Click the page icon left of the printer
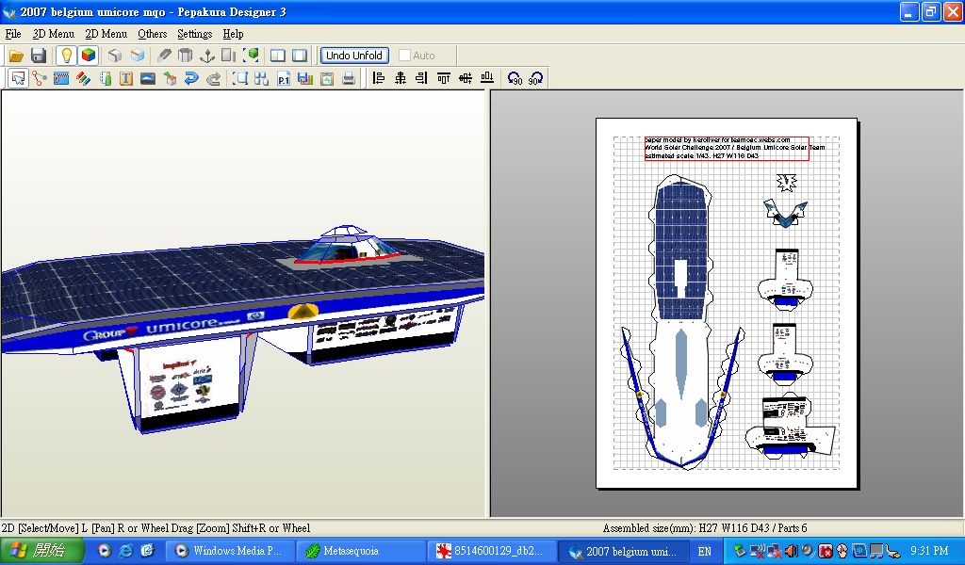This screenshot has width=965, height=565. pyautogui.click(x=327, y=79)
